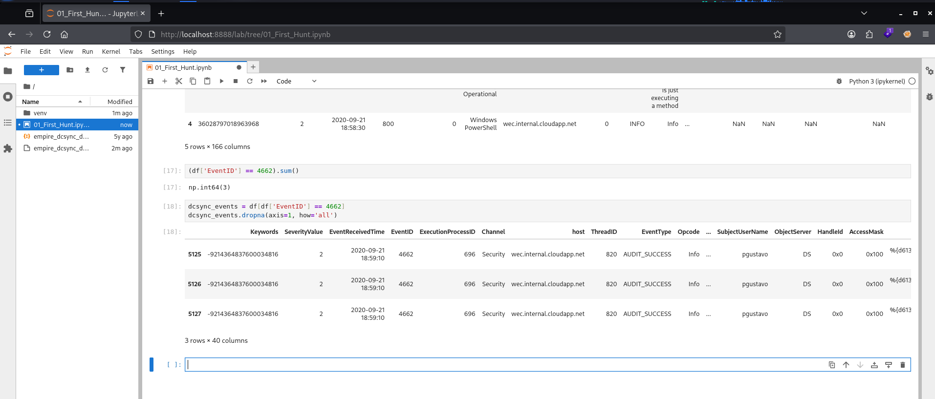Viewport: 935px width, 399px height.
Task: Delete the active cell with trash icon
Action: 903,365
